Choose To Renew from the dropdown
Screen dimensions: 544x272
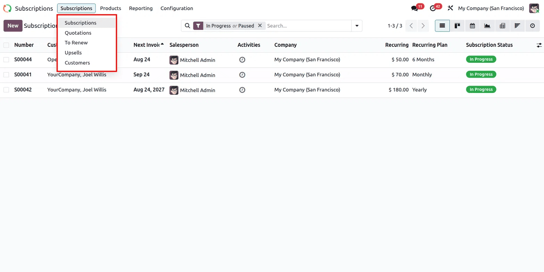click(87, 43)
